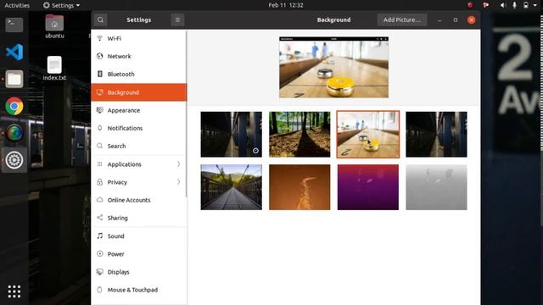Click the Sharing icon in sidebar
543x305 pixels.
(100, 218)
